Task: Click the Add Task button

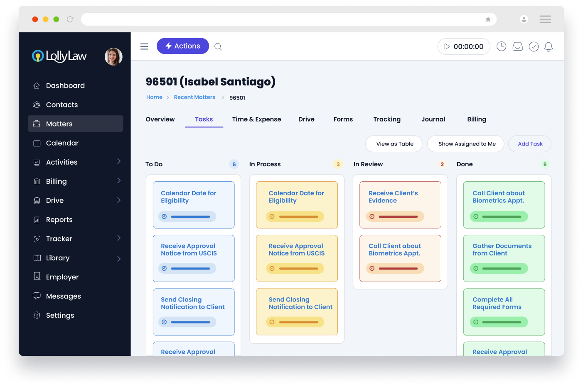Action: pos(530,144)
